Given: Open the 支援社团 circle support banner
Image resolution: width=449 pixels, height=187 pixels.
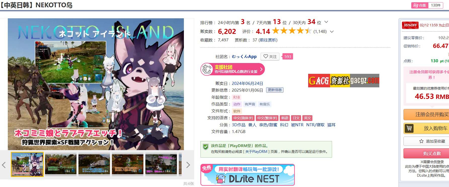Looking at the screenshot, I should tap(233, 69).
